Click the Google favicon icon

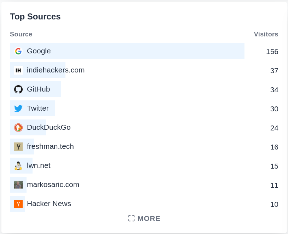pos(18,51)
